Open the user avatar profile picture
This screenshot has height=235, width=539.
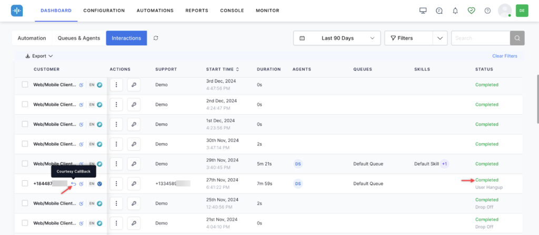[x=505, y=11]
